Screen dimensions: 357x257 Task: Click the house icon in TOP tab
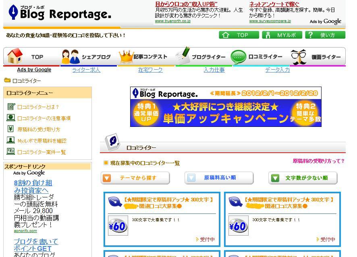15,56
